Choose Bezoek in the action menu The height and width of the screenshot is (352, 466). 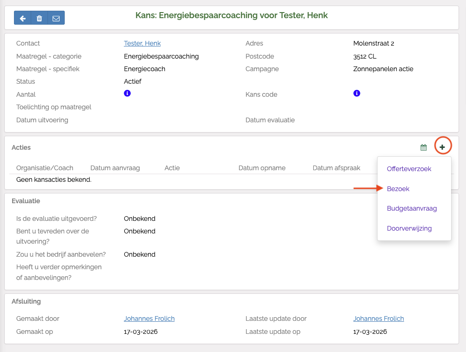tap(398, 189)
